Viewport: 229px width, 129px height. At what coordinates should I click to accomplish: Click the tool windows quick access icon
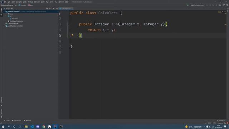coord(1,123)
